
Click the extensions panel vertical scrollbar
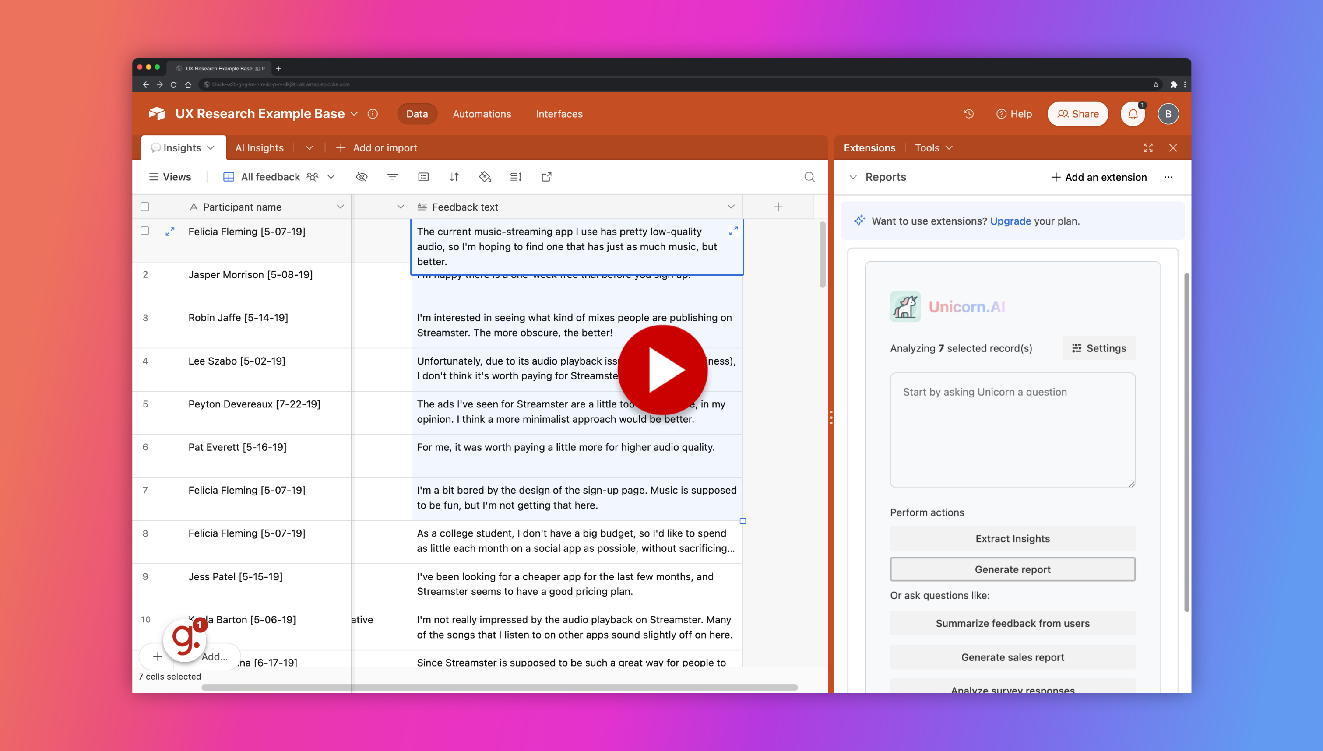click(x=1186, y=442)
